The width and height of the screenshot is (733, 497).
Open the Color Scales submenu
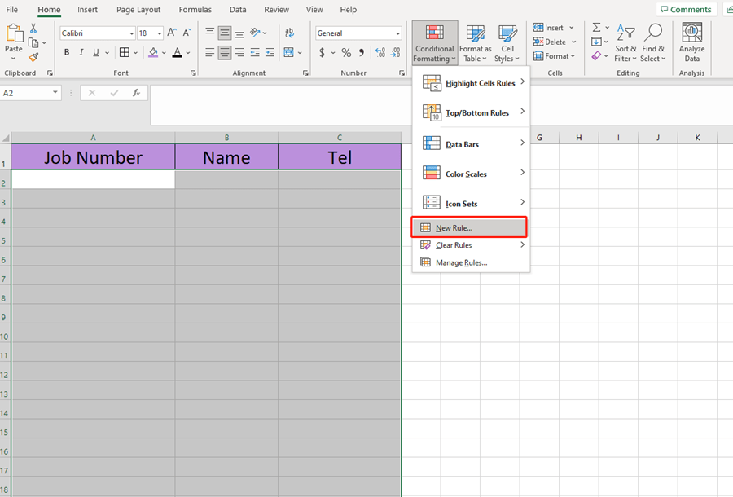pos(472,174)
